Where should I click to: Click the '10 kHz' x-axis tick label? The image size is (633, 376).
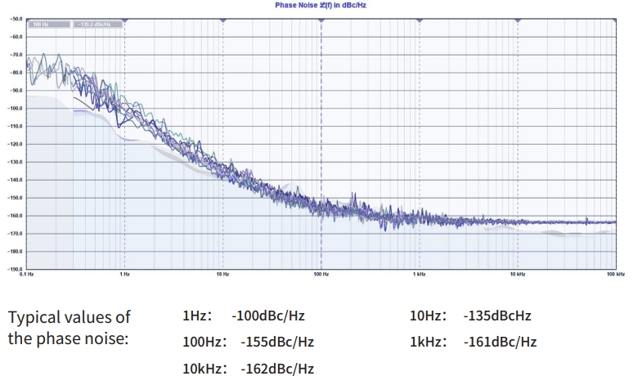click(x=517, y=275)
